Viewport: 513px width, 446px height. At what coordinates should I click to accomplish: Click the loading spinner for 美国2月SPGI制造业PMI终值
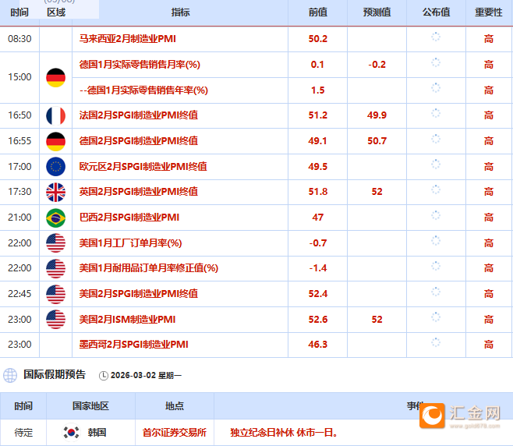click(436, 292)
